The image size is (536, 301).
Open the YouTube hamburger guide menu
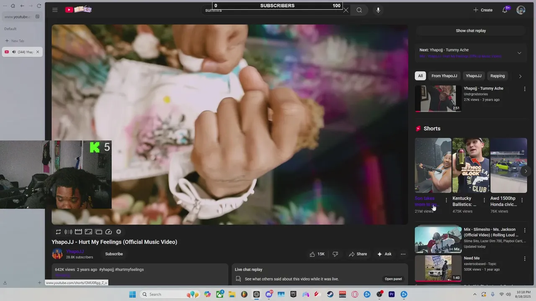(55, 10)
